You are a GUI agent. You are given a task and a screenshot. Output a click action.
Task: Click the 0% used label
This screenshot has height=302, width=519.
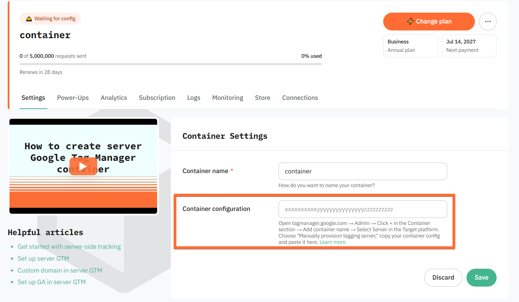click(311, 56)
